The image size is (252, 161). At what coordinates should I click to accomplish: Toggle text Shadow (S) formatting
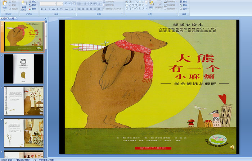point(57,9)
